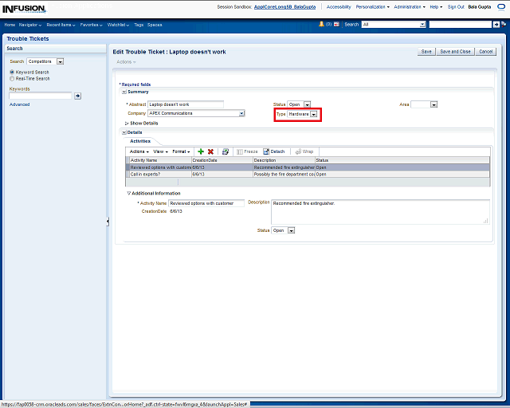Click the Save and Close button
The image size is (510, 408).
[456, 51]
